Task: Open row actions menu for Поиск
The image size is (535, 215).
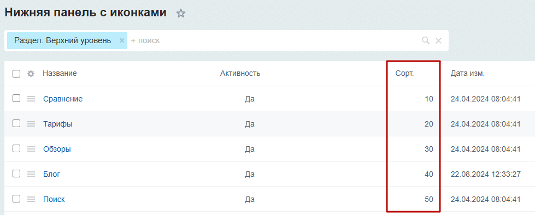Action: tap(31, 199)
